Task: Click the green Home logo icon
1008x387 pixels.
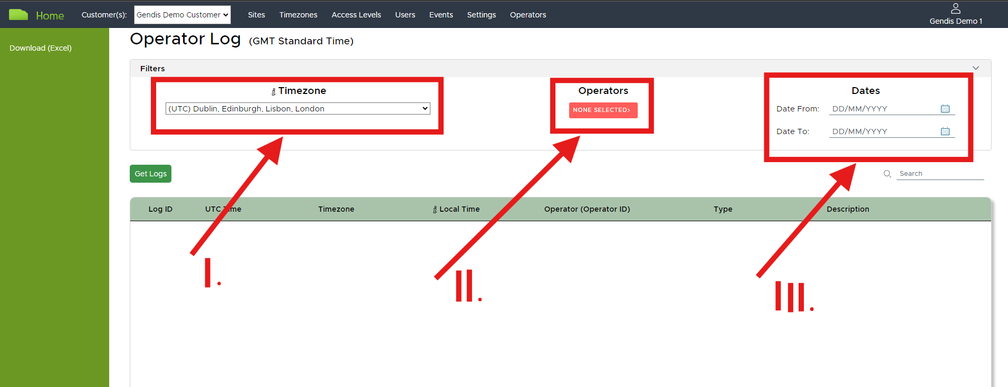Action: (18, 15)
